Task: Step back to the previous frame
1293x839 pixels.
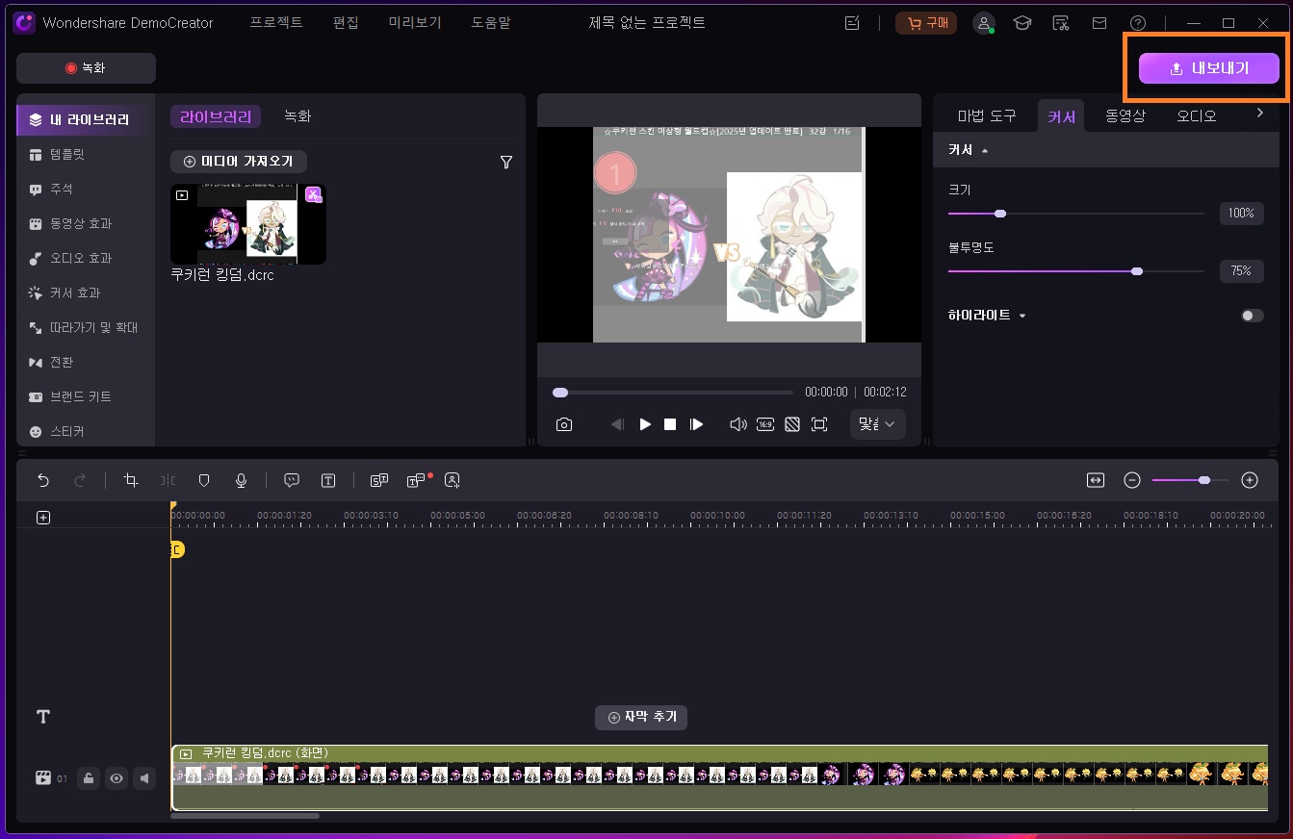Action: tap(617, 424)
